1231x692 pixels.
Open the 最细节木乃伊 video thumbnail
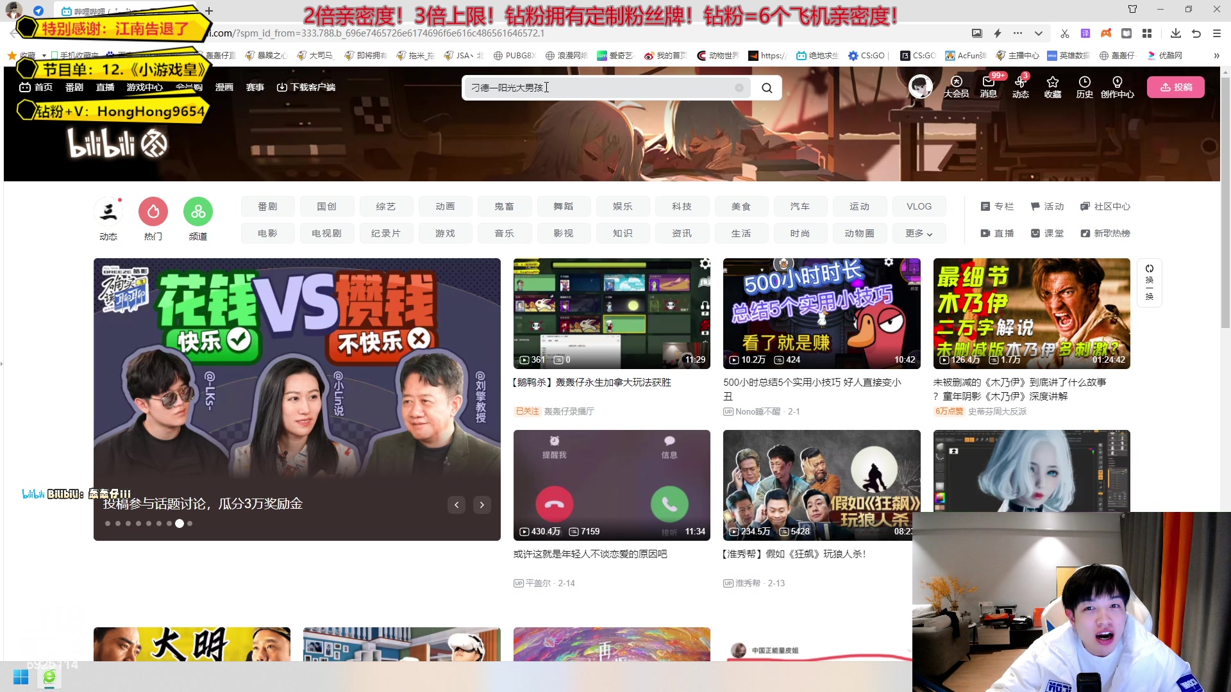1032,313
